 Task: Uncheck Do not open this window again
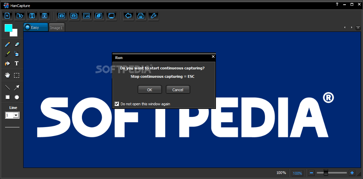coord(117,104)
